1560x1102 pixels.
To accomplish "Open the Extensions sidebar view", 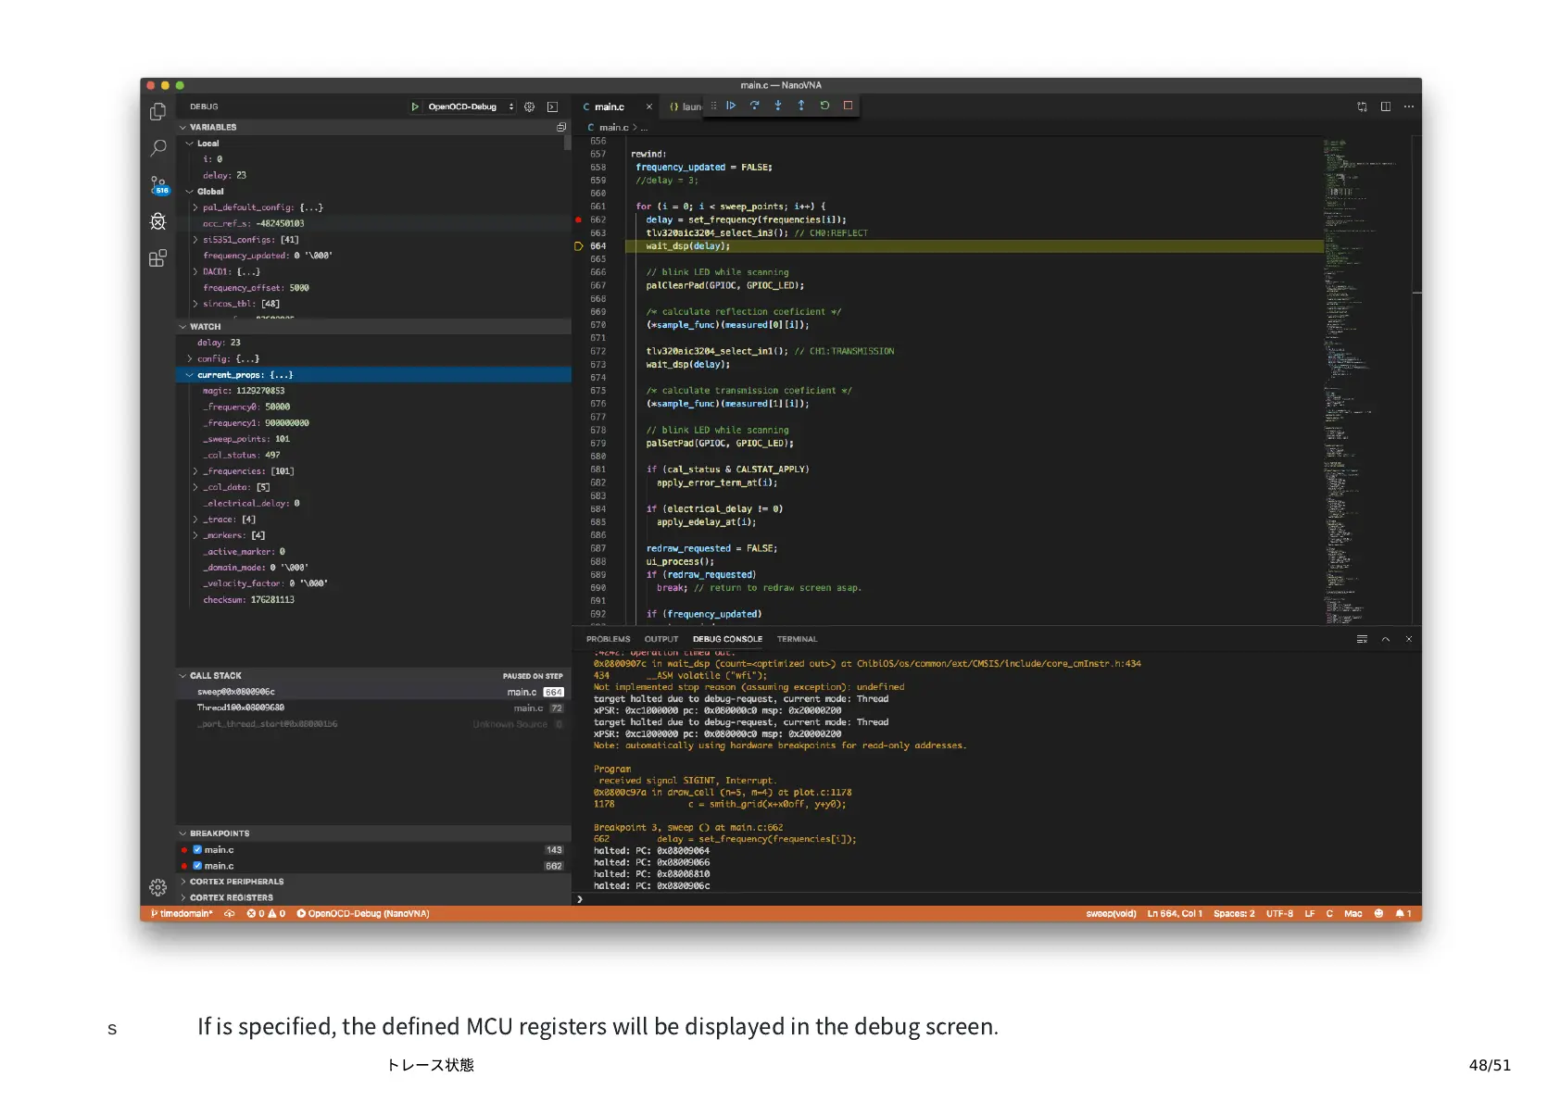I will [158, 258].
